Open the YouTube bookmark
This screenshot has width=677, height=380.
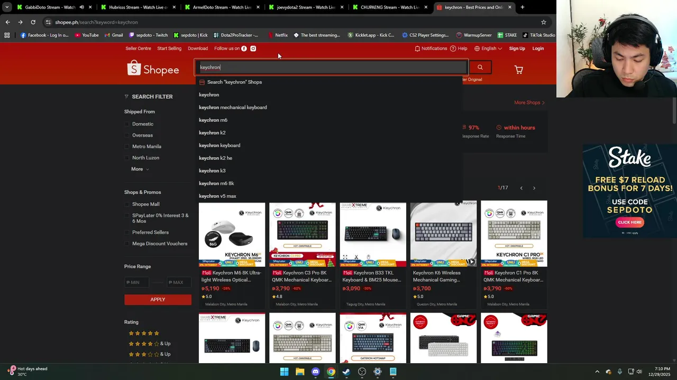(x=87, y=35)
